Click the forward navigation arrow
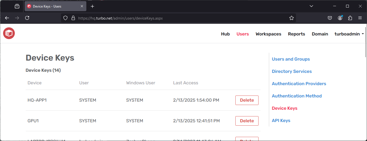Screen dimensions: 367x141 pyautogui.click(x=17, y=18)
